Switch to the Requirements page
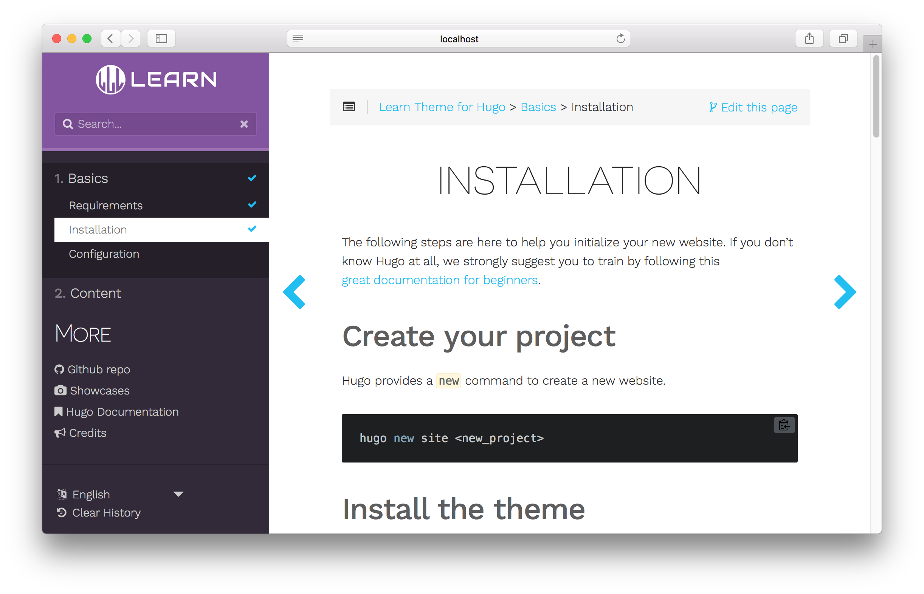Image resolution: width=924 pixels, height=594 pixels. (x=106, y=205)
